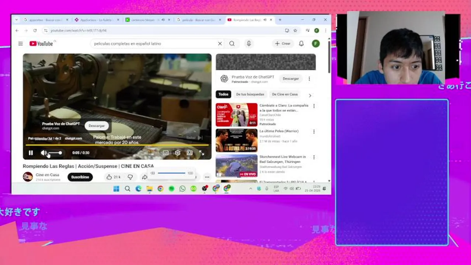471x265 pixels.
Task: Start voice search with microphone
Action: [x=249, y=43]
